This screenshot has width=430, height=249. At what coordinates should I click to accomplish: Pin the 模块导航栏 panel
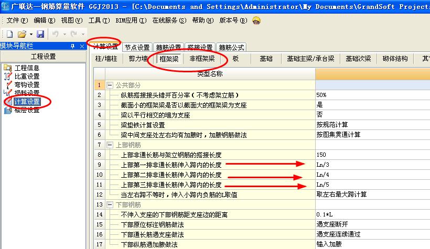[x=73, y=46]
